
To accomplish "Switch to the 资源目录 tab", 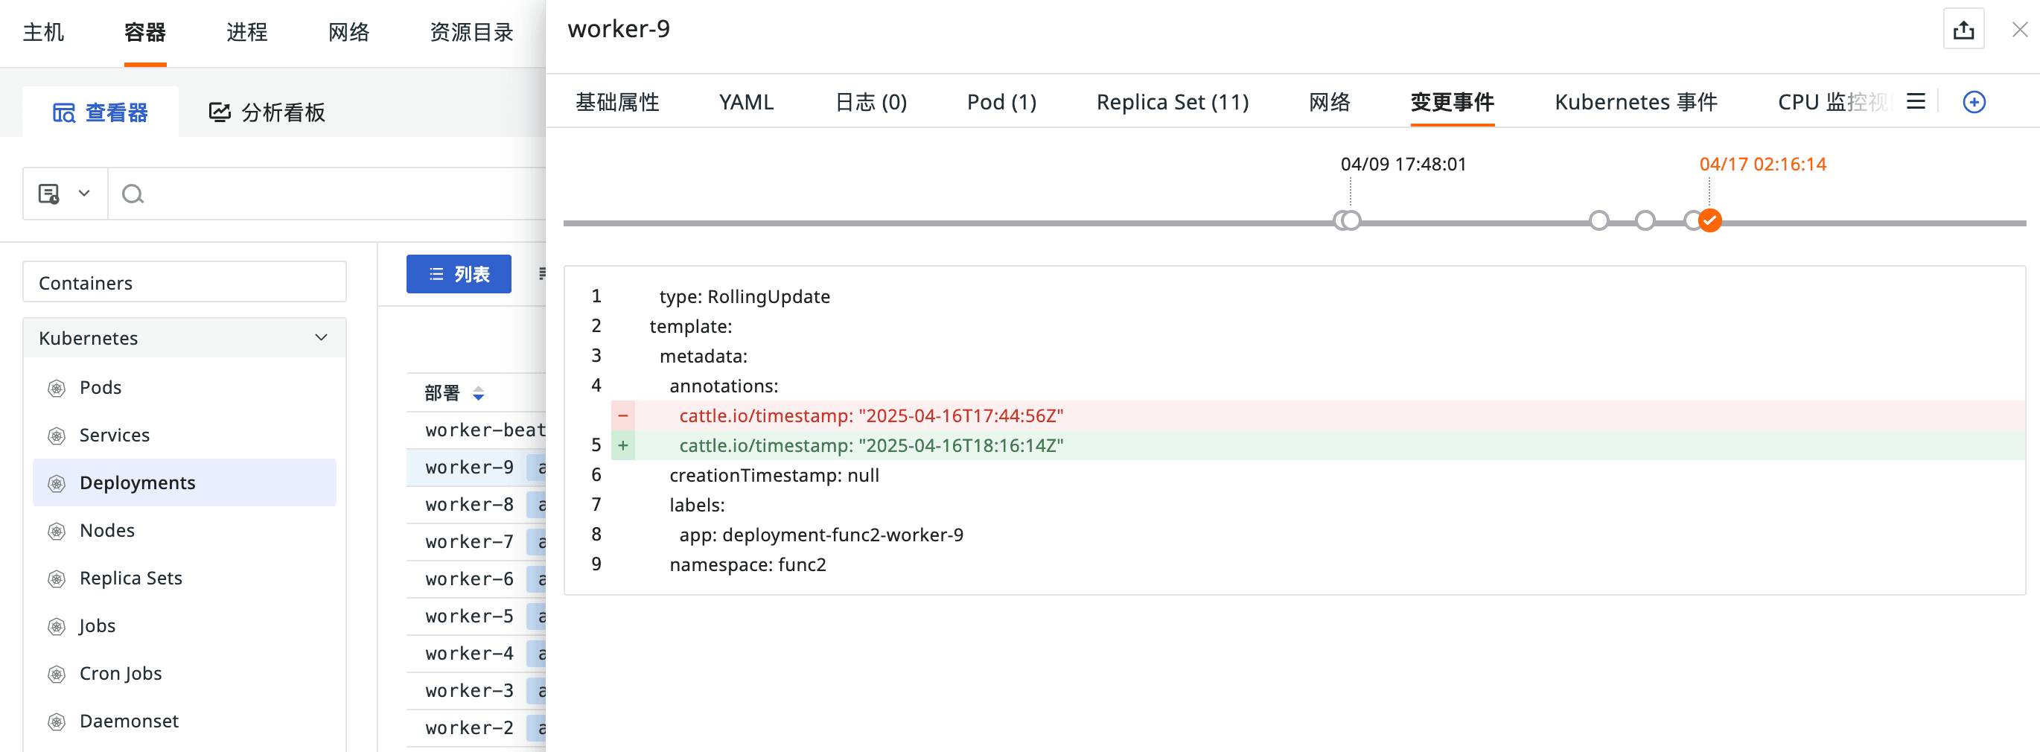I will click(x=472, y=33).
